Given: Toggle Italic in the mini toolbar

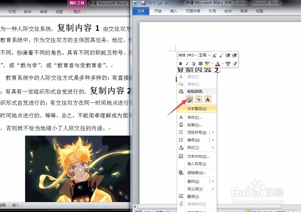Looking at the screenshot, I should coord(187,63).
